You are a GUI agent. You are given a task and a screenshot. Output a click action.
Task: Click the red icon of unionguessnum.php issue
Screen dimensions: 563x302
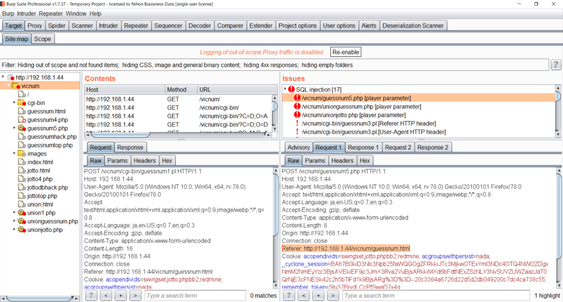[x=297, y=106]
